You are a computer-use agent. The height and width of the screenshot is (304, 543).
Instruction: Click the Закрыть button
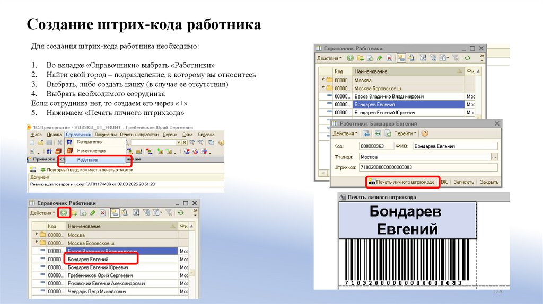pyautogui.click(x=489, y=182)
